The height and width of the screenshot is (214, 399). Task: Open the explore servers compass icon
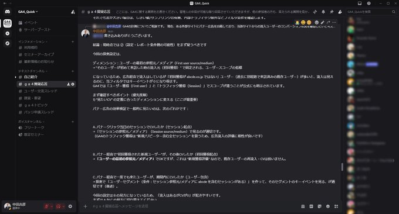point(8,43)
